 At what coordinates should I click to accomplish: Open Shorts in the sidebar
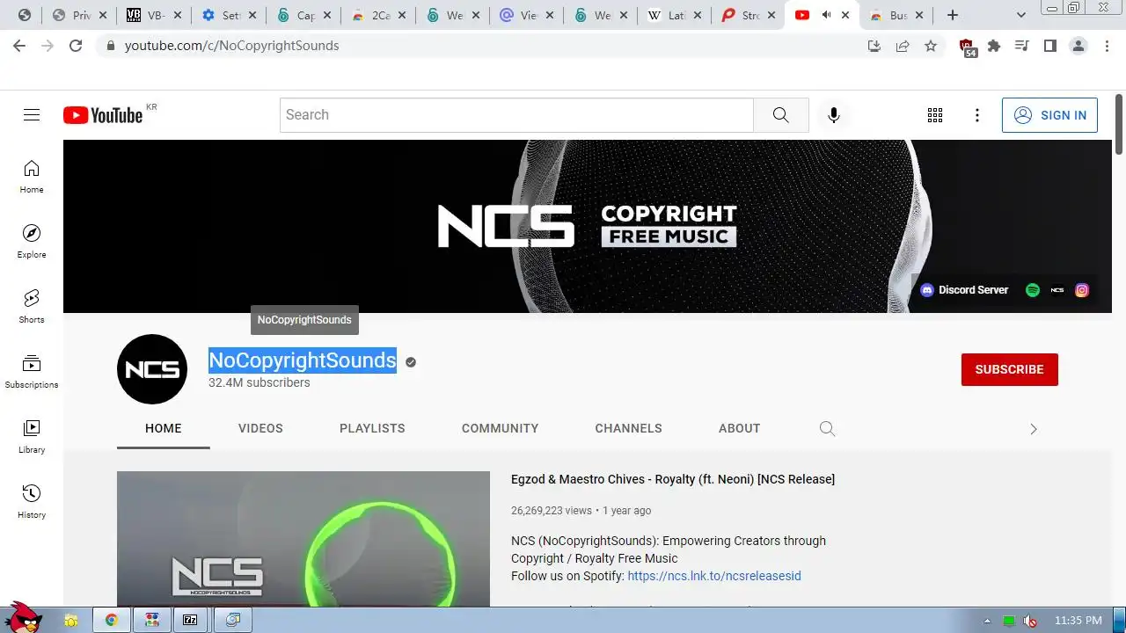[32, 307]
